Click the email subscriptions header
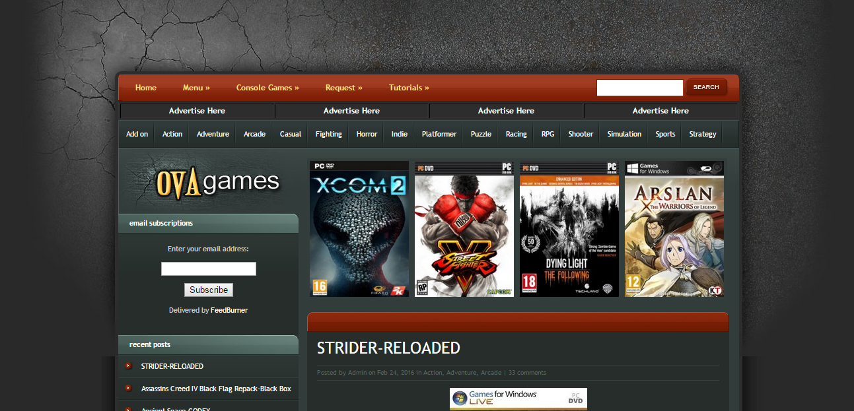This screenshot has width=854, height=411. pyautogui.click(x=208, y=223)
